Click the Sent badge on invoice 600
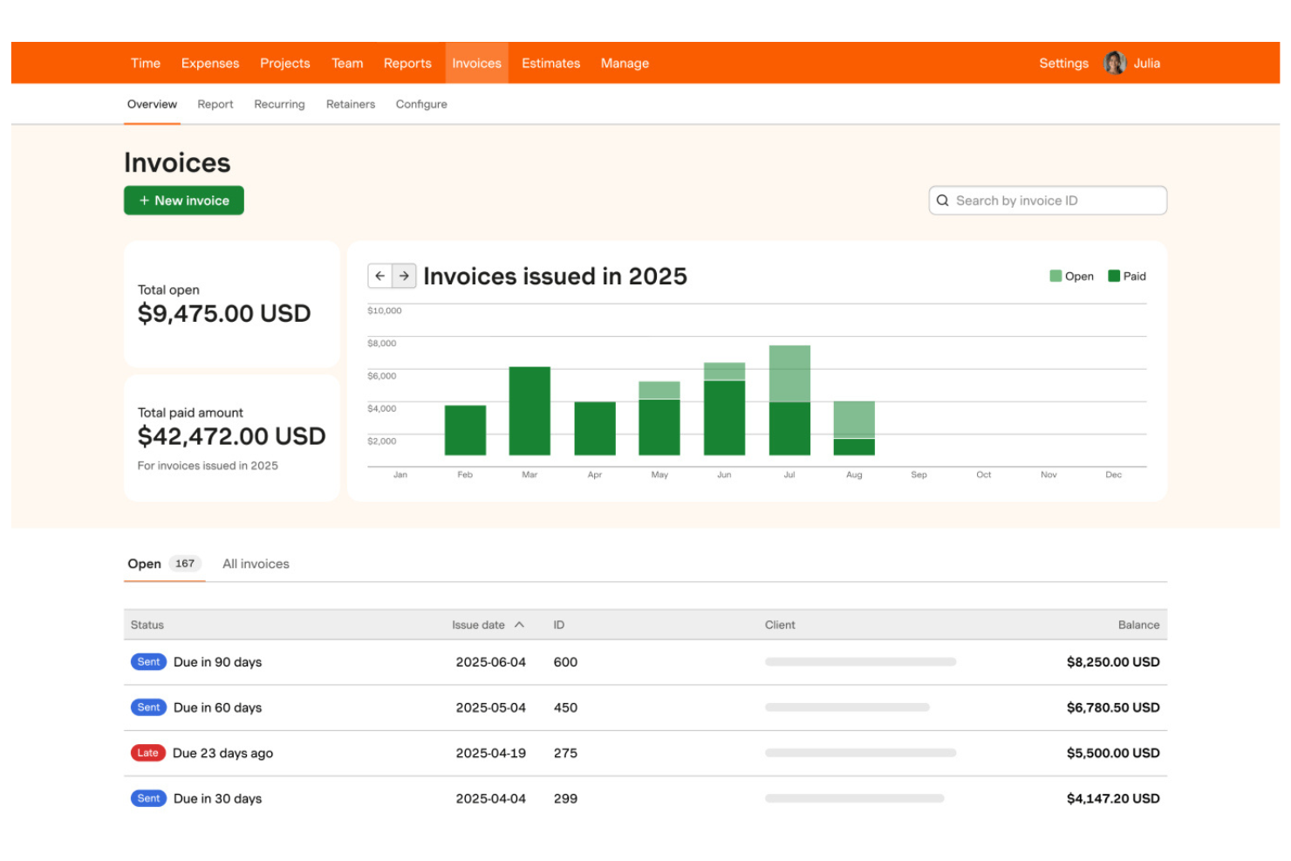The width and height of the screenshot is (1291, 861). [x=147, y=661]
